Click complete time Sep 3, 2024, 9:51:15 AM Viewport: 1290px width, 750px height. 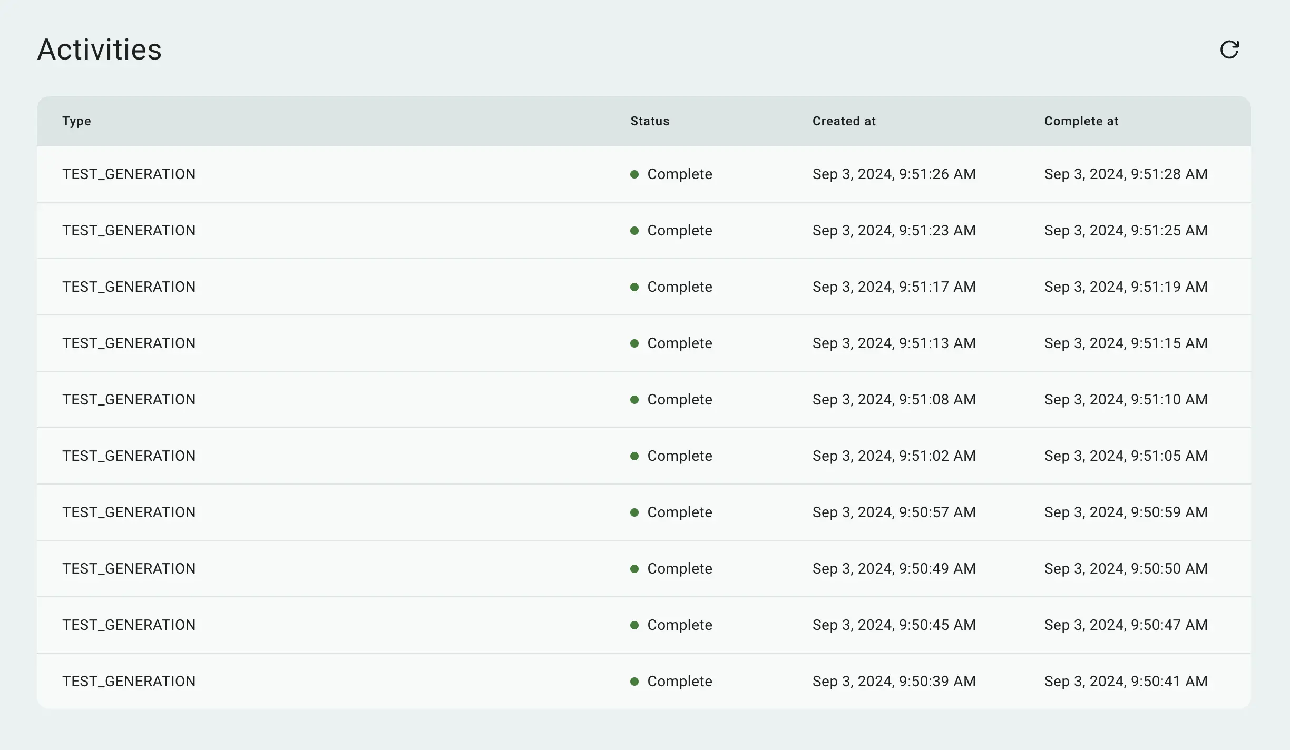click(x=1126, y=343)
